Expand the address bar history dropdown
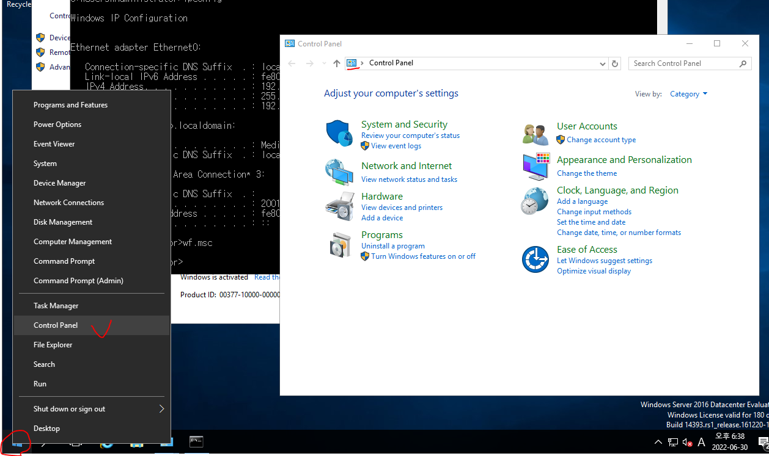 pos(602,63)
